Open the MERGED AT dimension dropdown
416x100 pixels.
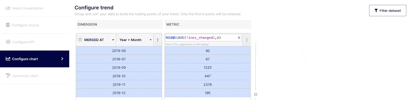click(96, 40)
